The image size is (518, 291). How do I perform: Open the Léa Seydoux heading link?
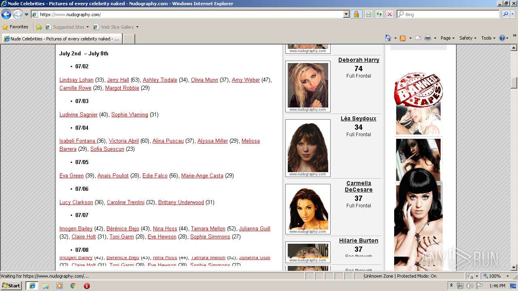tap(359, 118)
